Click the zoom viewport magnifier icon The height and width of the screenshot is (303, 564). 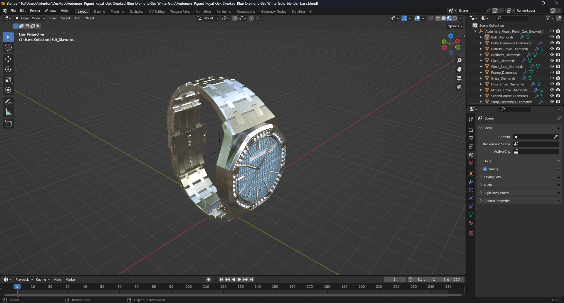[459, 60]
